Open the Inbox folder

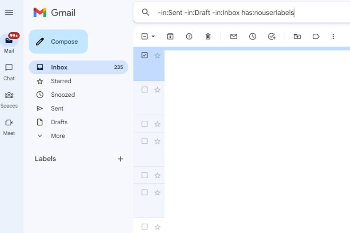click(78, 67)
